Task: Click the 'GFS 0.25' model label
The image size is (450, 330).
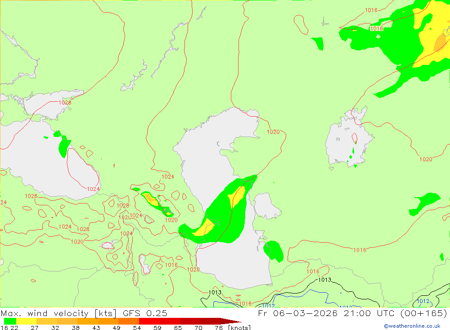Action: [145, 313]
